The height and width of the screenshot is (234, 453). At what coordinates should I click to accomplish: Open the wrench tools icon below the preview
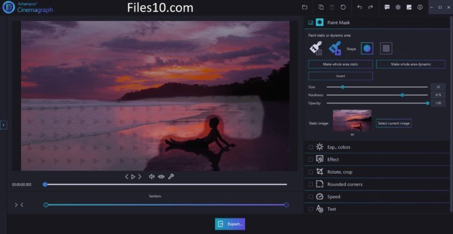tap(171, 176)
